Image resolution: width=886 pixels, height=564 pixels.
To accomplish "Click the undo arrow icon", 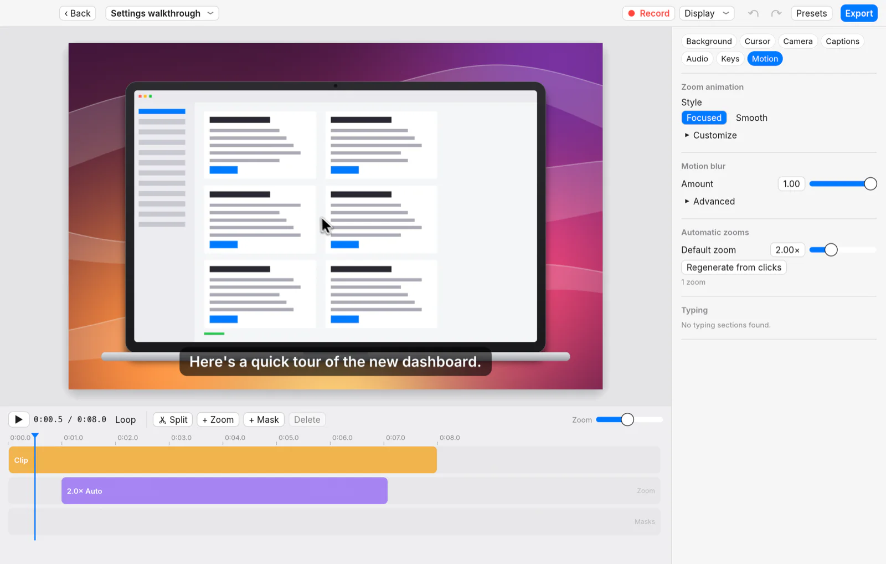I will (753, 13).
